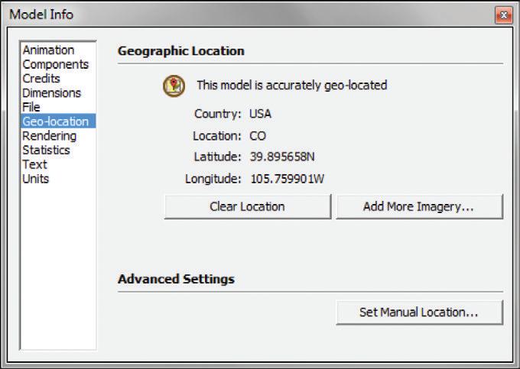Click the geo-located map pin icon

point(174,86)
